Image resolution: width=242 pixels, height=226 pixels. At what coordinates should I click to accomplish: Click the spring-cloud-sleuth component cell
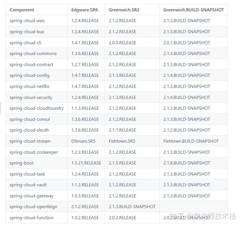(29, 130)
